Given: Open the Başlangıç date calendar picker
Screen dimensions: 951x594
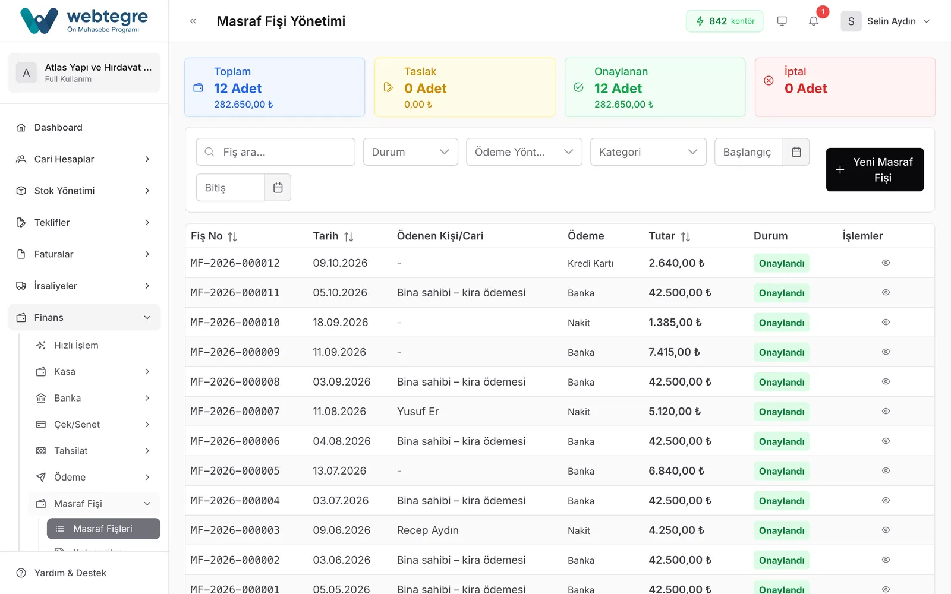Looking at the screenshot, I should [x=796, y=152].
